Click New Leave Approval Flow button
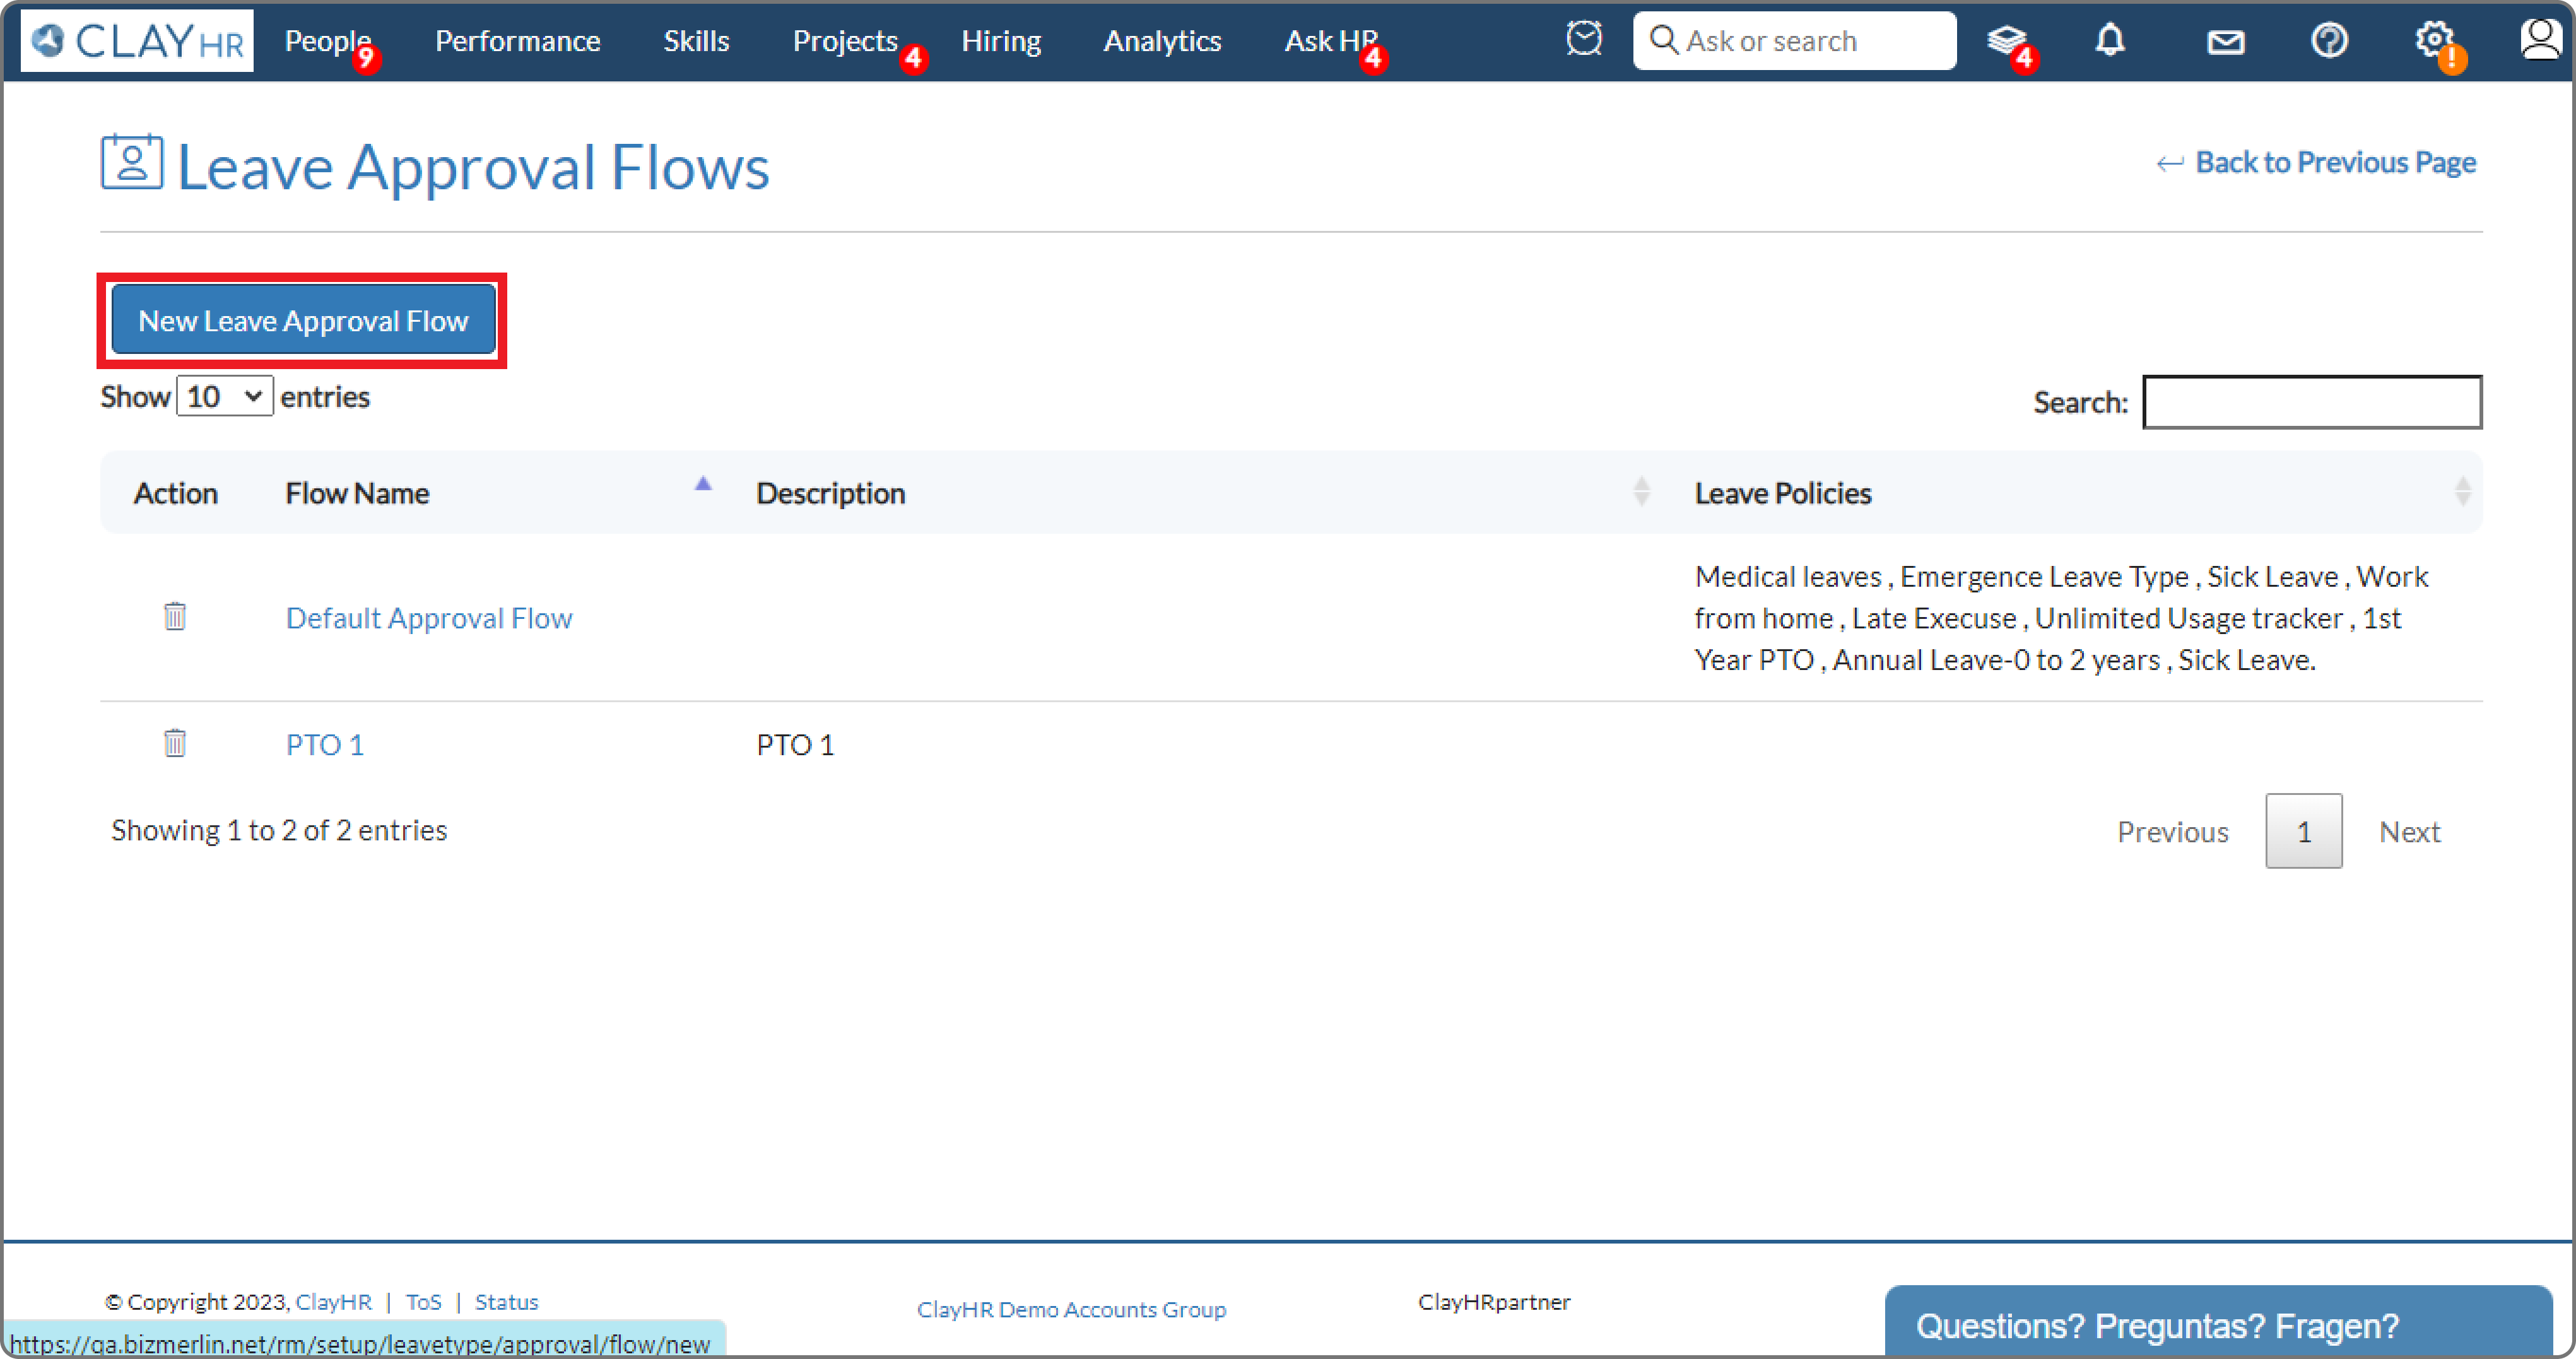Viewport: 2576px width, 1359px height. 303,320
